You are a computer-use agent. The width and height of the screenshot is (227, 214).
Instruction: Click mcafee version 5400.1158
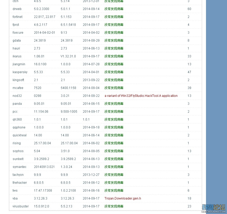pyautogui.click(x=68, y=88)
